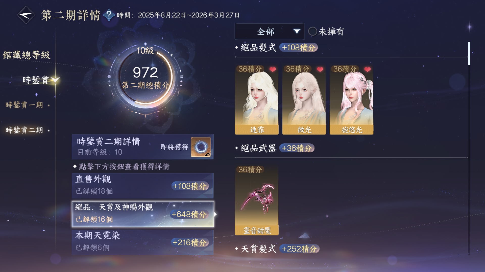
Task: Click the 即將獲得 ring reward icon
Action: click(201, 147)
